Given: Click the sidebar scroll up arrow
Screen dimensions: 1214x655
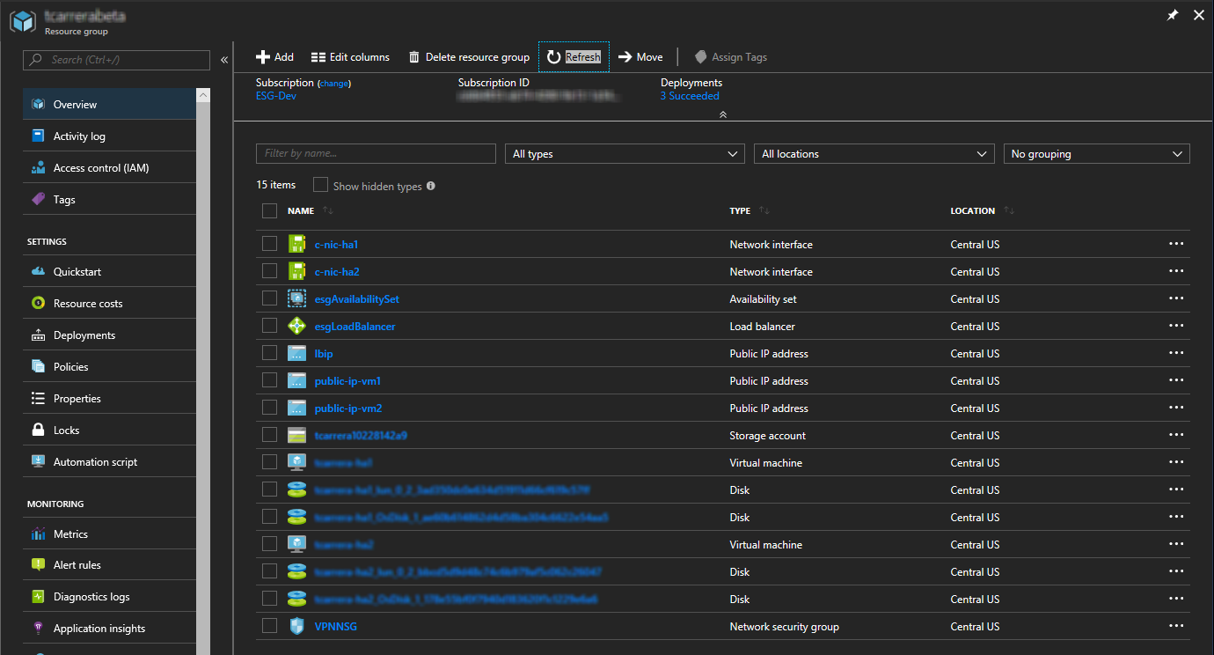Looking at the screenshot, I should click(203, 94).
